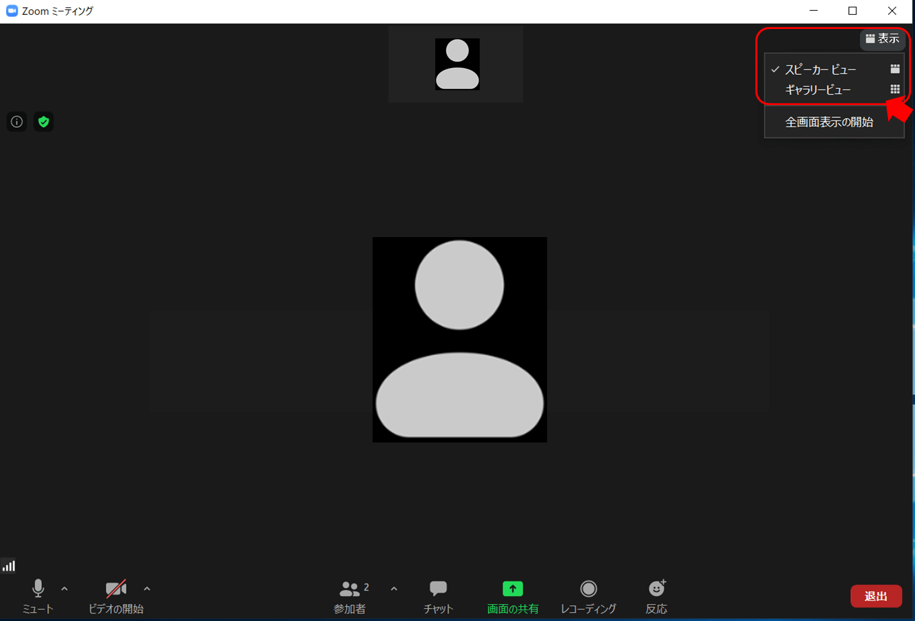The image size is (915, 621).
Task: Click the Zoom logo in title bar
Action: pyautogui.click(x=11, y=11)
